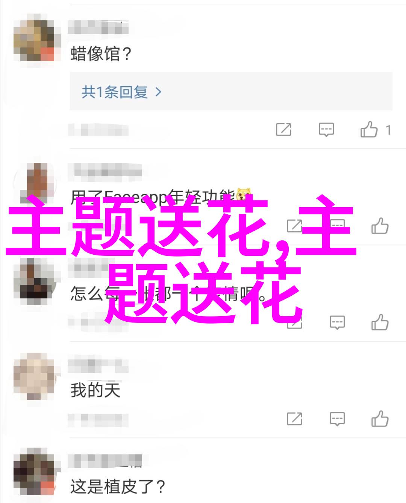406x503 pixels.
Task: Like the 蜡像馆 comment with thumbs-up
Action: 369,130
